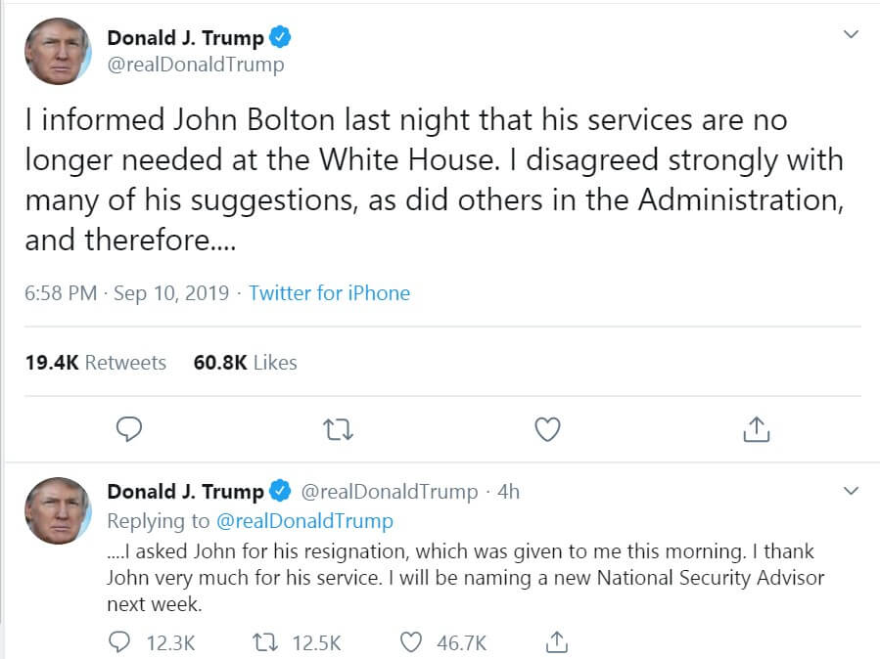880x659 pixels.
Task: Like the main tweet with heart icon
Action: [549, 429]
